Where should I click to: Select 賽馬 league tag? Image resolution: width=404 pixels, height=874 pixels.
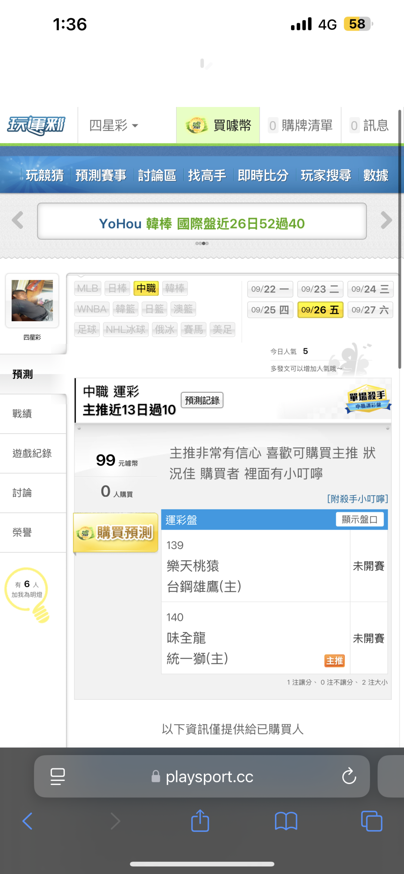point(193,329)
